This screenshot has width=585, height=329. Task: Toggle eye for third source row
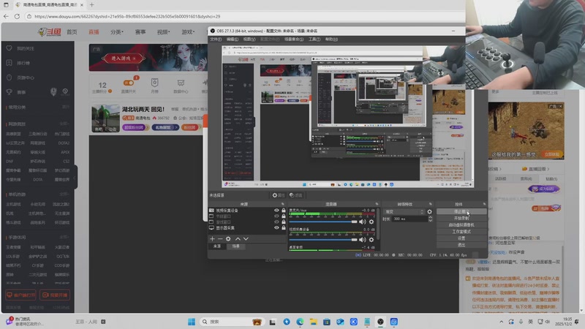point(276,222)
